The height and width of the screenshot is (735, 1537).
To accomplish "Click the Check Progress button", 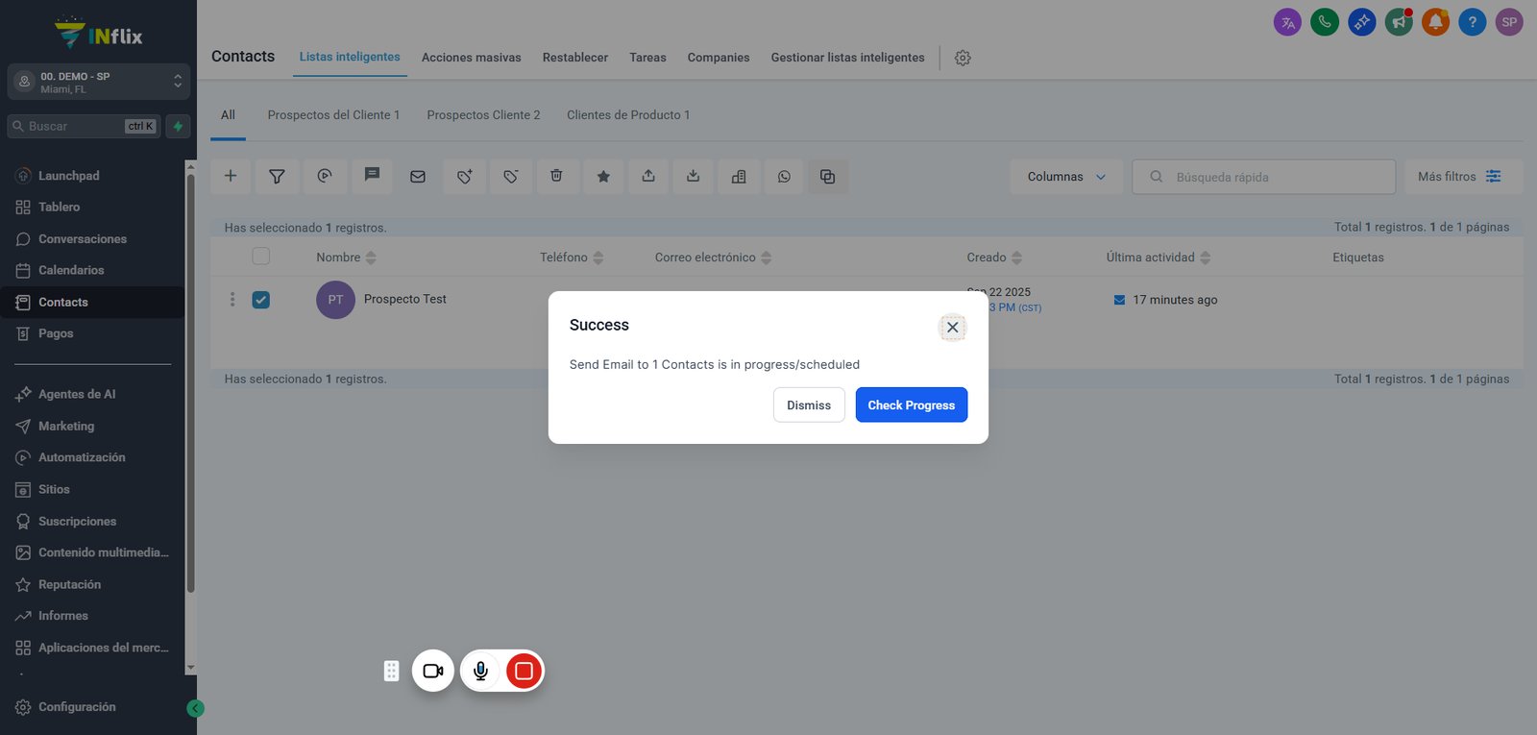I will [911, 404].
